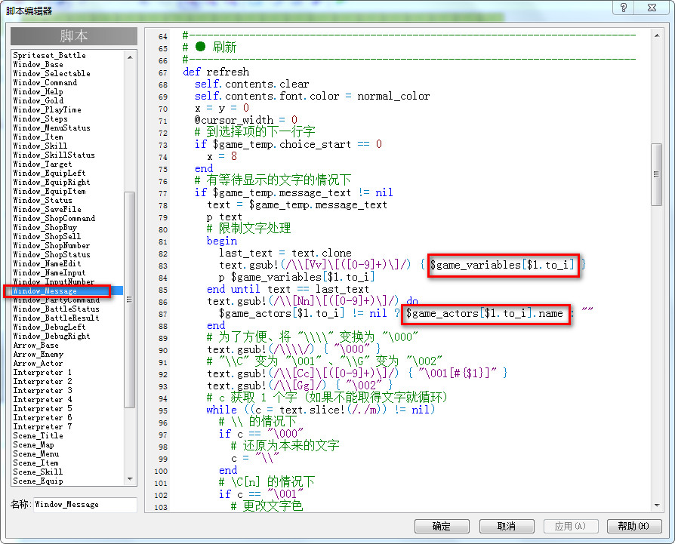Open the Window_Gold script
The height and width of the screenshot is (544, 675).
coord(39,100)
